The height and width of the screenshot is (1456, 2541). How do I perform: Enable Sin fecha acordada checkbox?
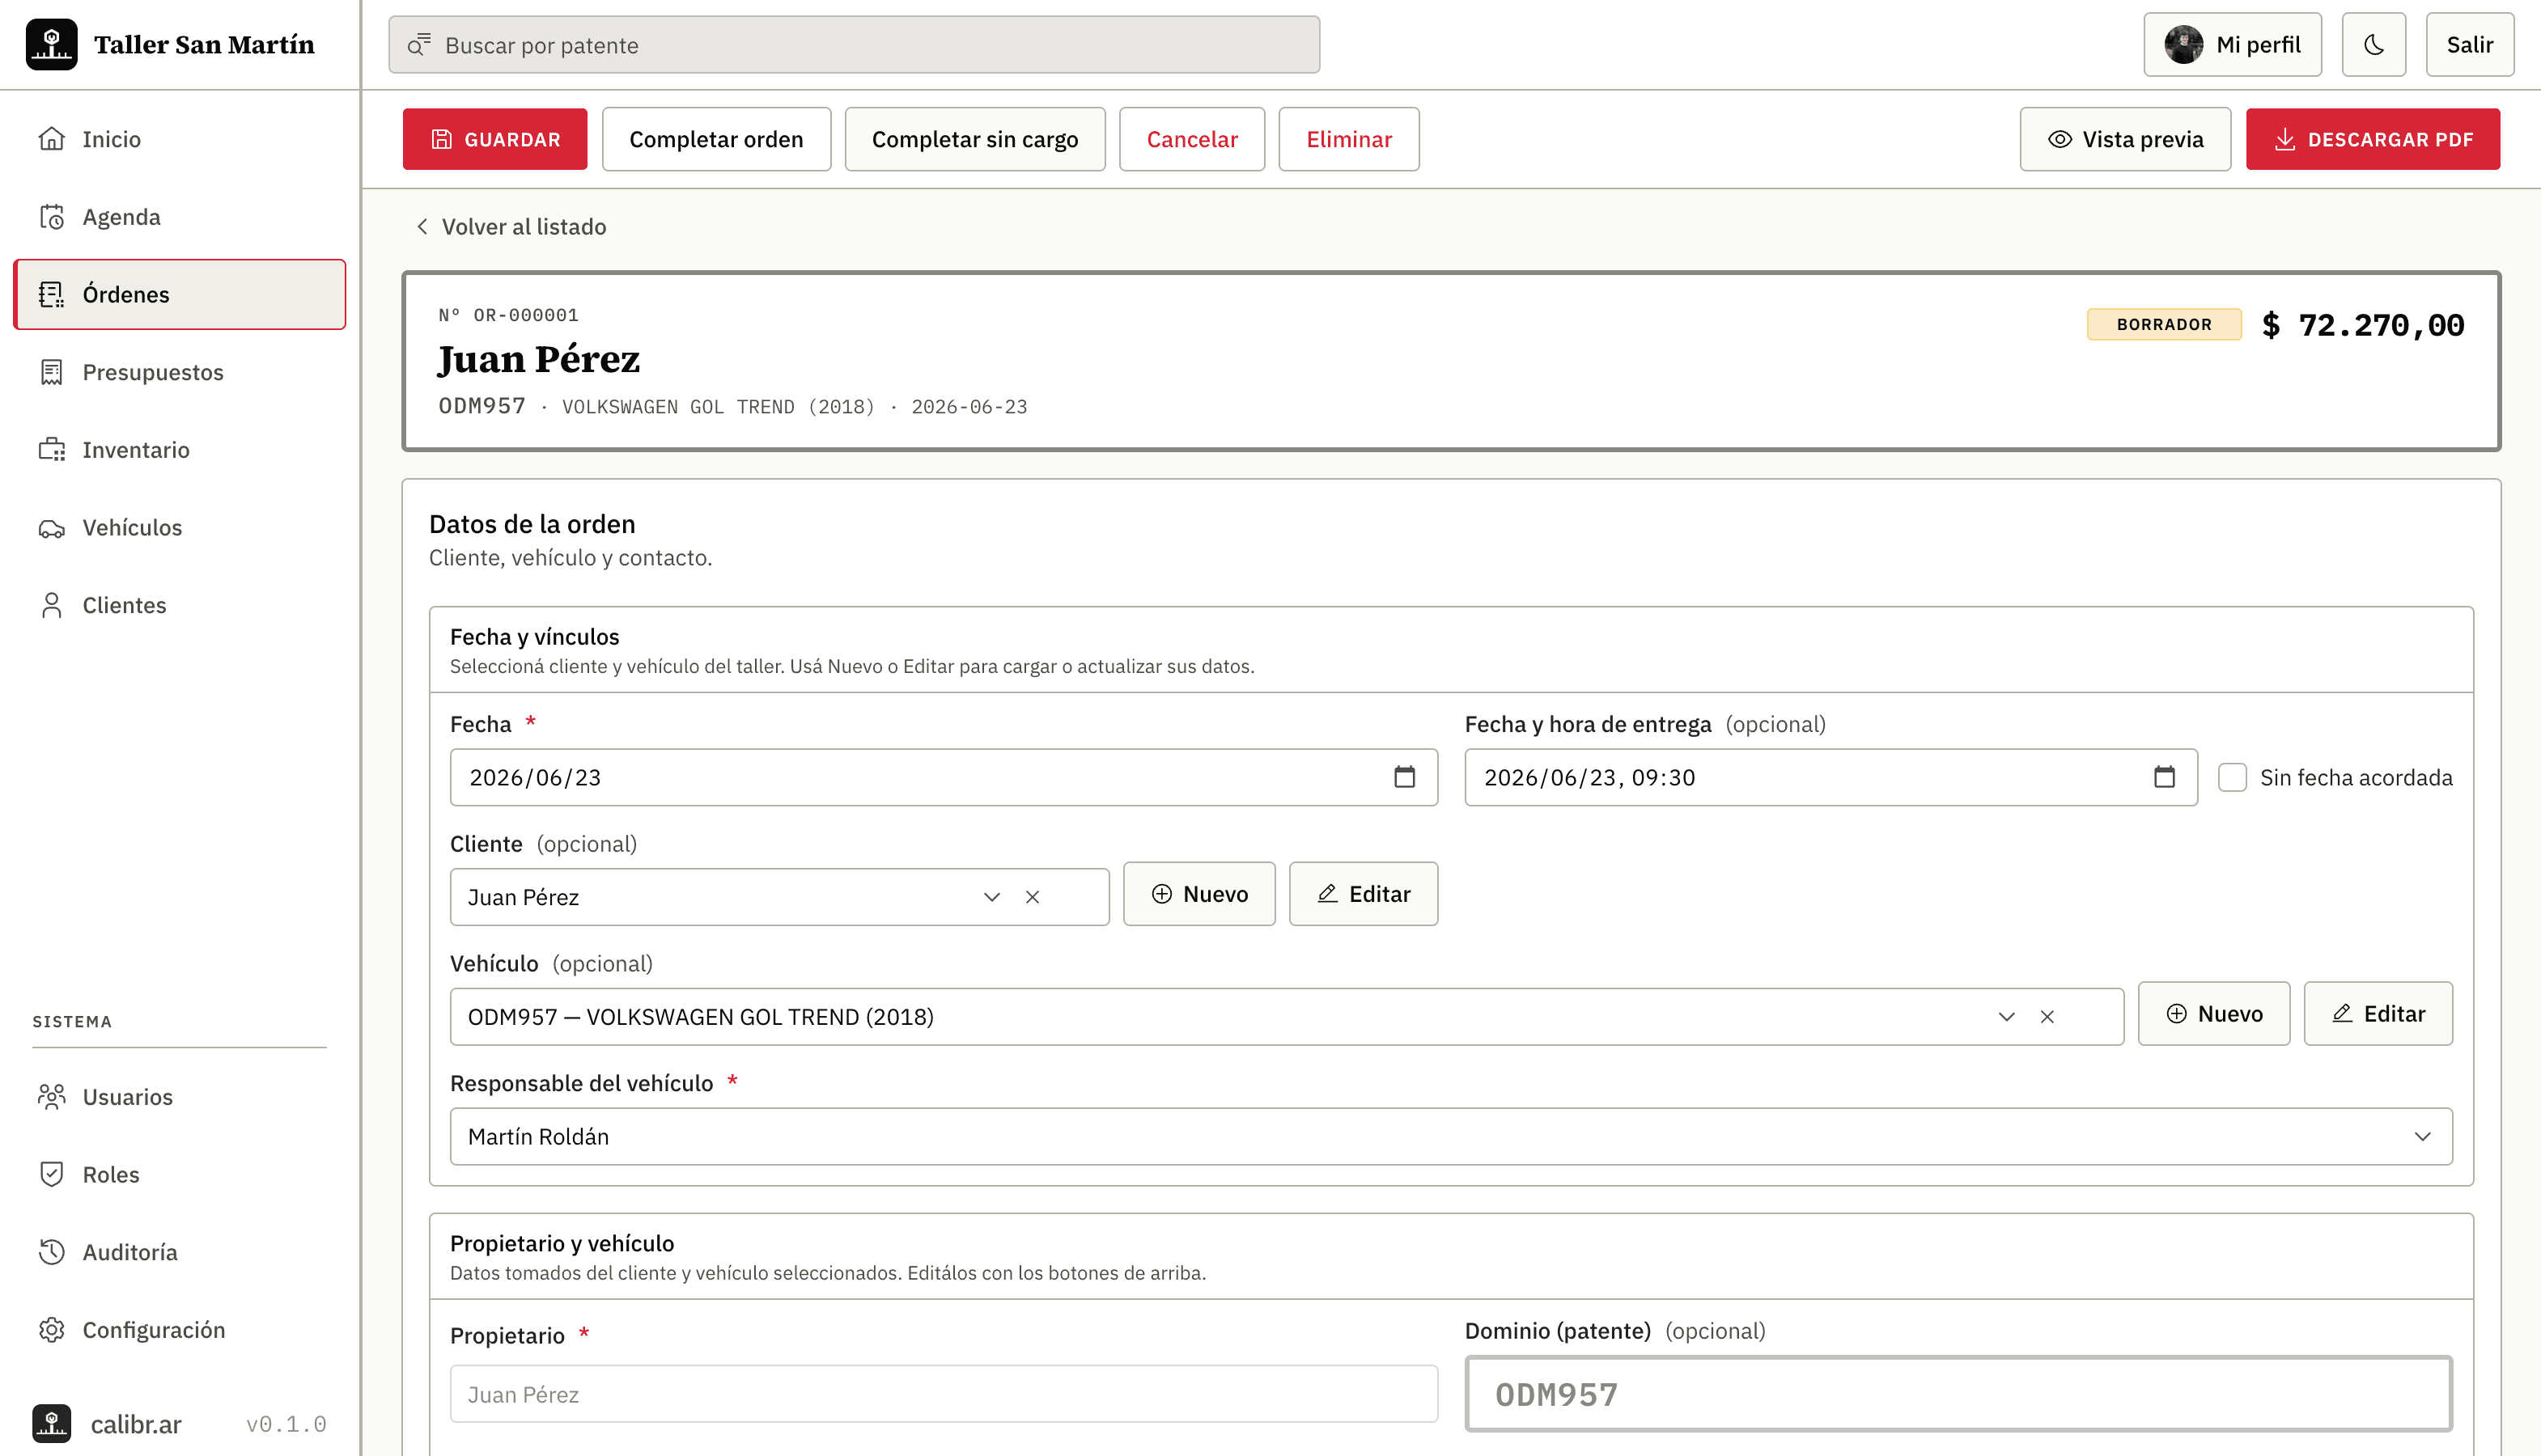pos(2232,777)
